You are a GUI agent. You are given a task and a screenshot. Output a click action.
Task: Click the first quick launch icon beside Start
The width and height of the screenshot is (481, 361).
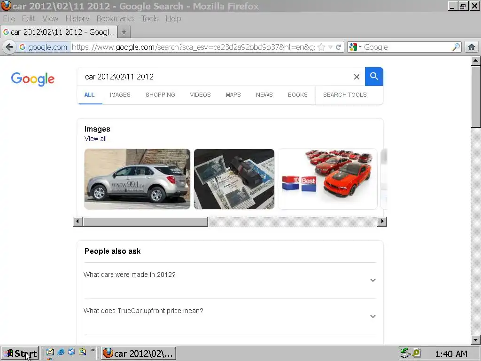coord(50,352)
